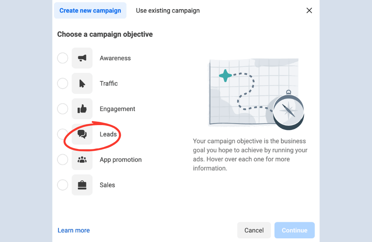The image size is (372, 242).
Task: Select the Engagement radio button
Action: click(62, 109)
